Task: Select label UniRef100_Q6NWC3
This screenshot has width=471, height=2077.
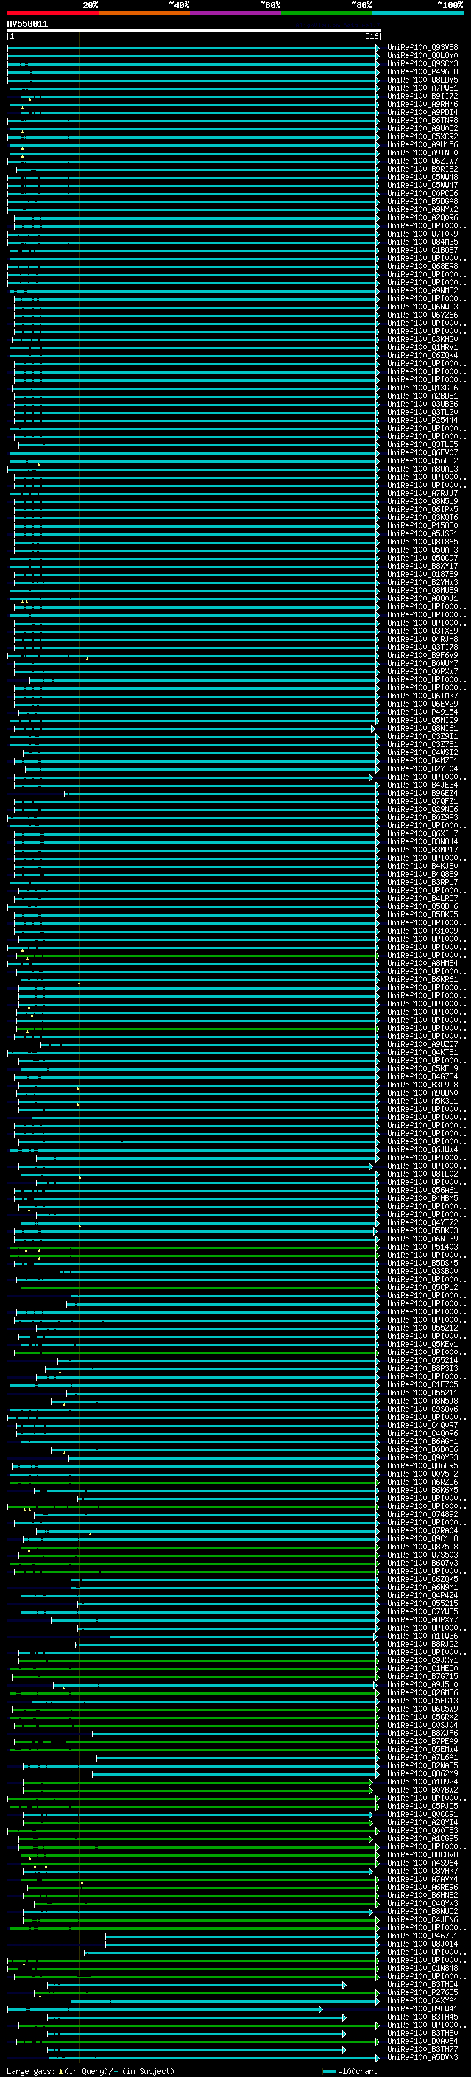Action: (x=422, y=307)
